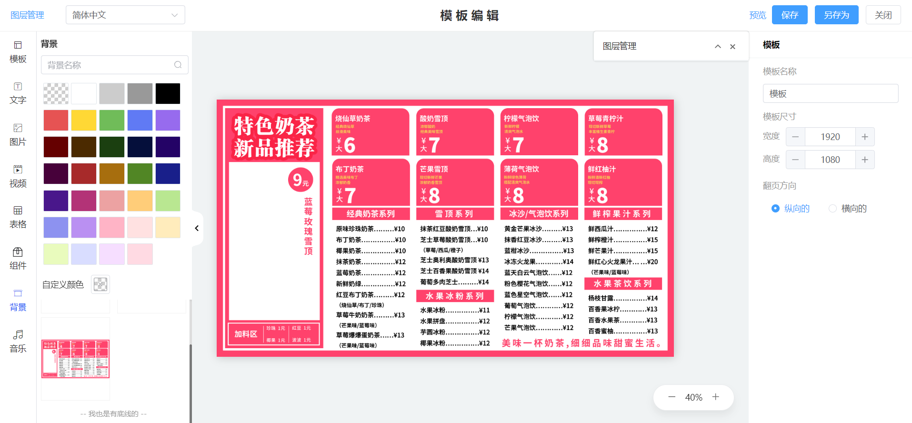The image size is (912, 423).
Task: Open 图层管理 in top-left header
Action: pos(27,15)
